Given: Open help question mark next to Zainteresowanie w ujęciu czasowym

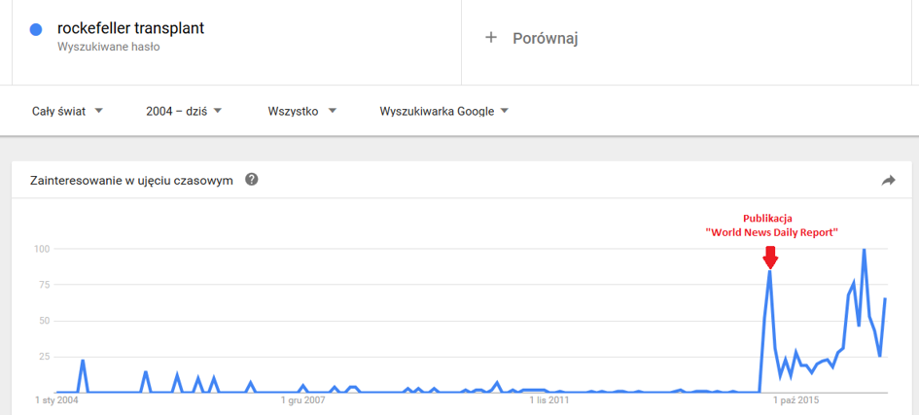Looking at the screenshot, I should pos(252,180).
